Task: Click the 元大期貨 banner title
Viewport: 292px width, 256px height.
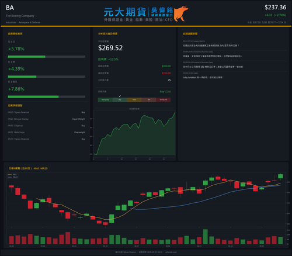Action: click(x=125, y=12)
